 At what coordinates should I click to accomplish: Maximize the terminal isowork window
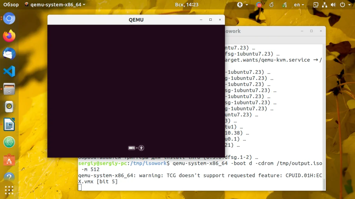click(x=312, y=31)
